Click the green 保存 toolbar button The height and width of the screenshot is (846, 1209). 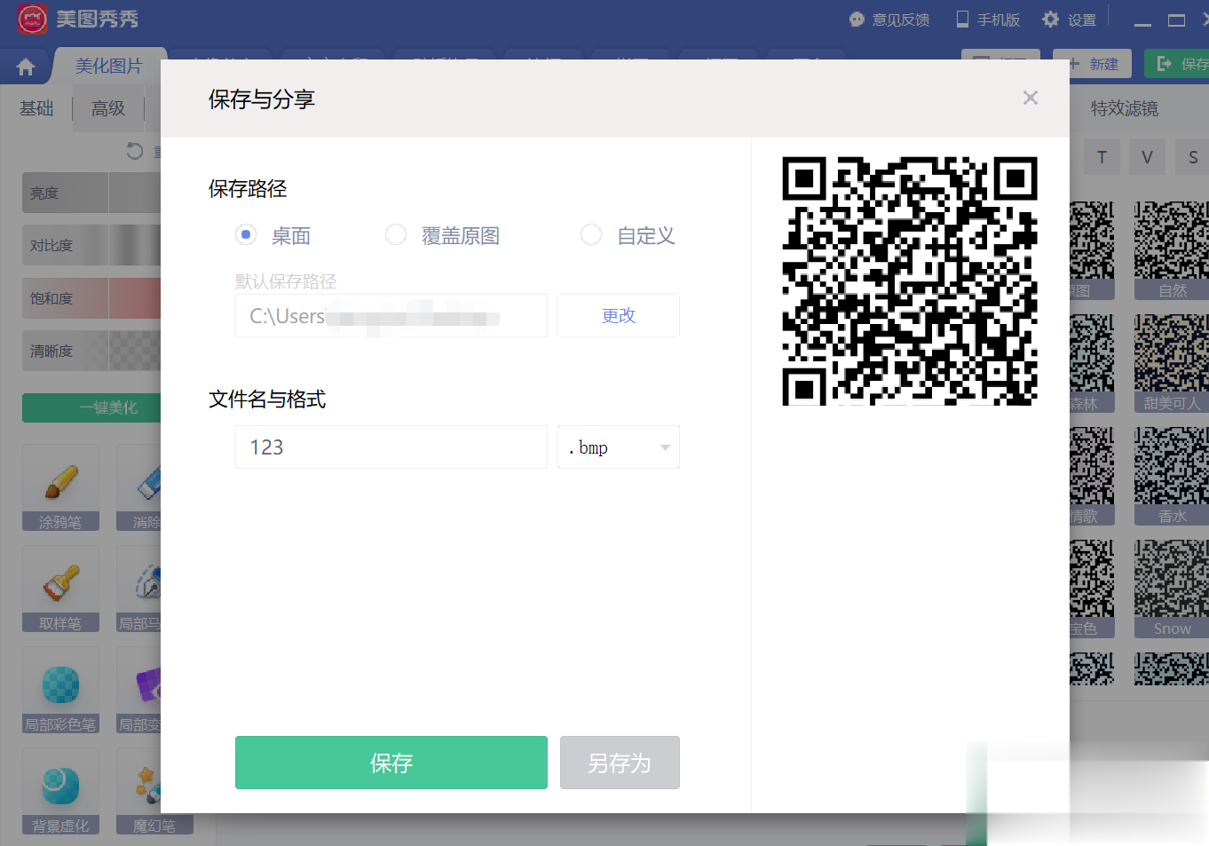coord(1177,64)
